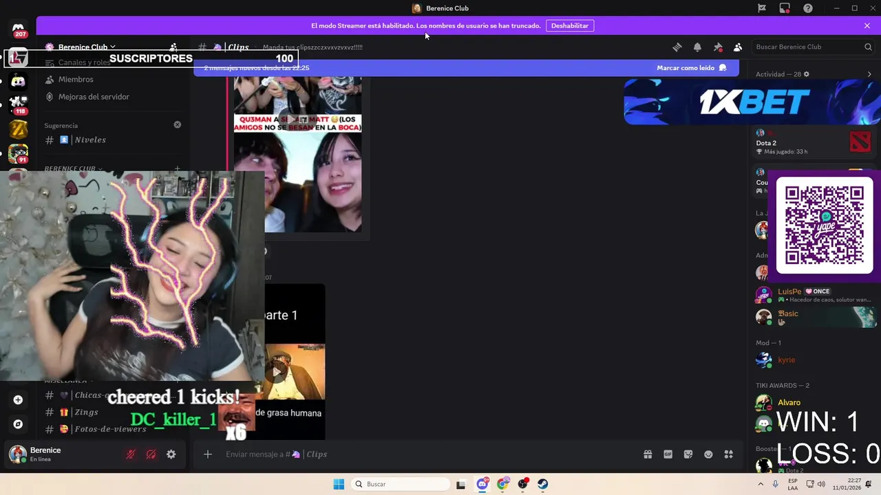Play the grasa humana video clip

[x=277, y=372]
